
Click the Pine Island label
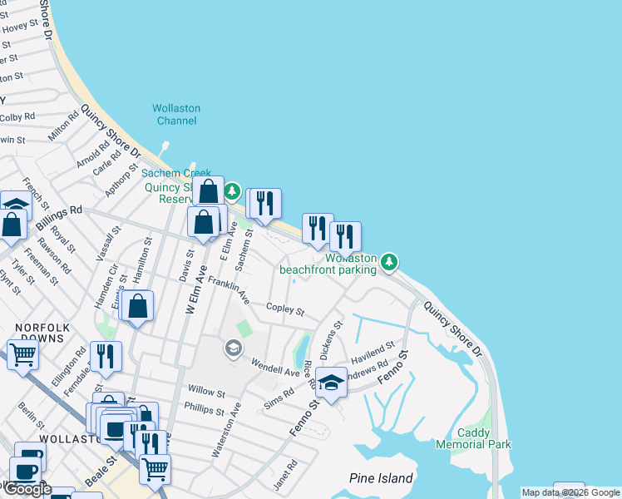(x=381, y=478)
